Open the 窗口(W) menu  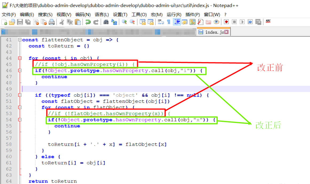pos(212,15)
